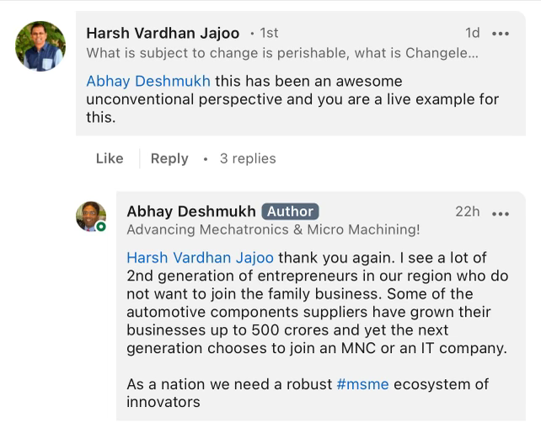Click the Harsh Vardhan Jajoo mention in the reply
This screenshot has width=541, height=428.
[201, 258]
